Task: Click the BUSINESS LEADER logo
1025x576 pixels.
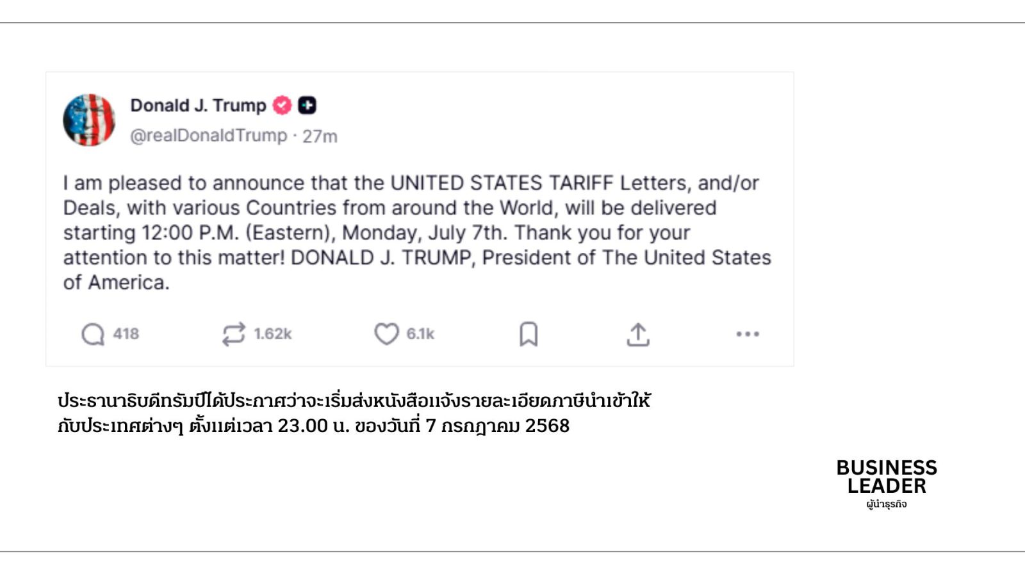Action: [x=887, y=477]
